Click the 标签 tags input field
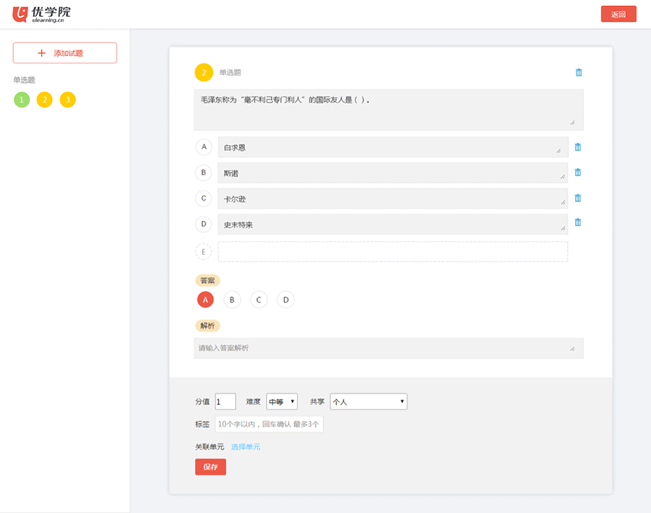Image resolution: width=651 pixels, height=513 pixels. click(269, 424)
